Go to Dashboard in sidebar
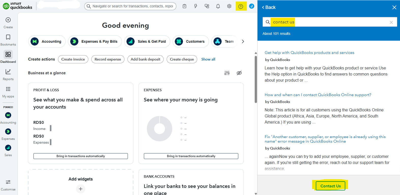The image size is (400, 195). pos(8,57)
